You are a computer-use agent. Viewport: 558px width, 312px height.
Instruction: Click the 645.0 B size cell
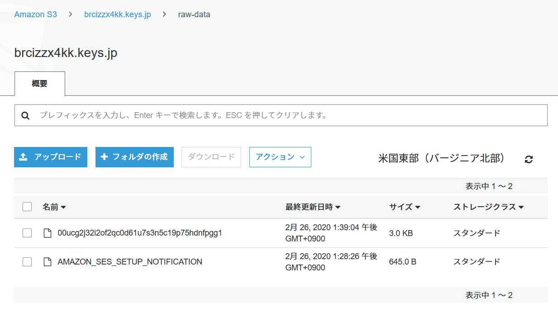(x=403, y=262)
